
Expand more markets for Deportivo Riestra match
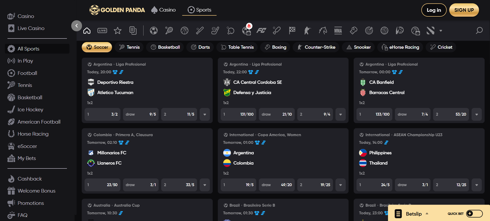[x=205, y=114]
